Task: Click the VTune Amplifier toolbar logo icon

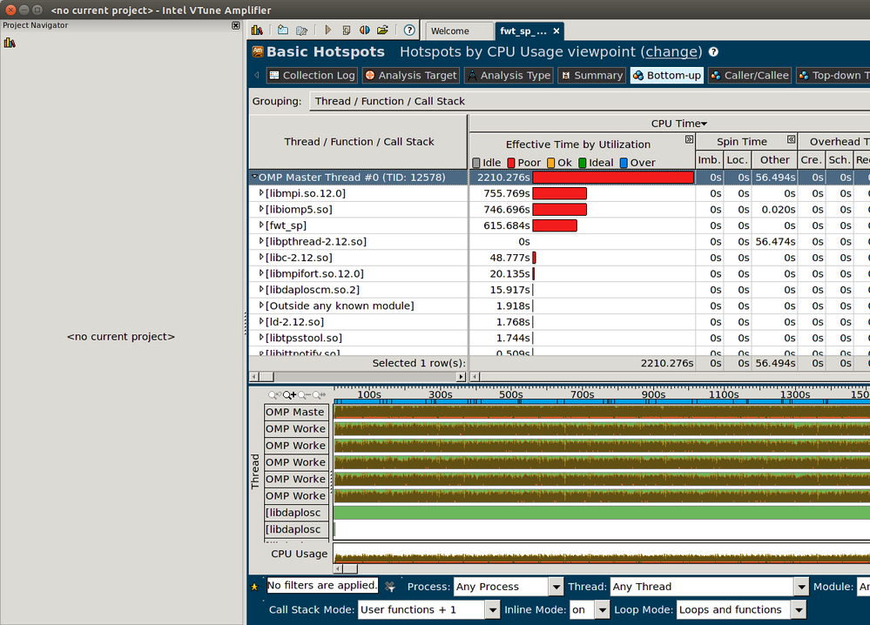Action: coord(257,30)
